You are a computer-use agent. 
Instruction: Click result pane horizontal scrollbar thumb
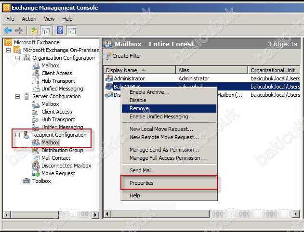pos(160,214)
